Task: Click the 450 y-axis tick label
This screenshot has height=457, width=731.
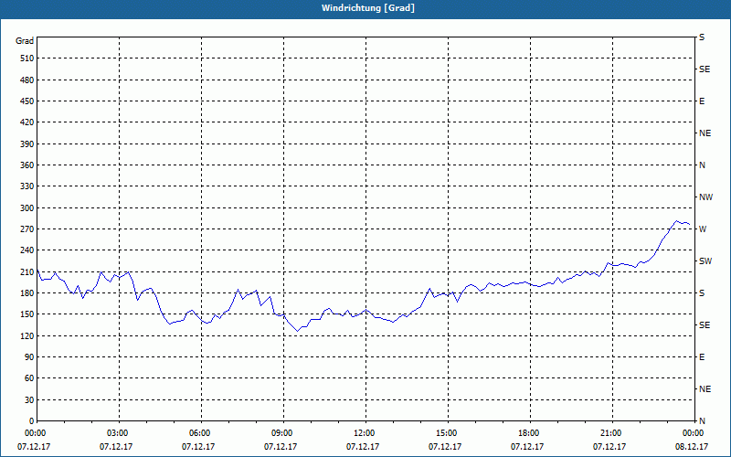Action: point(27,101)
